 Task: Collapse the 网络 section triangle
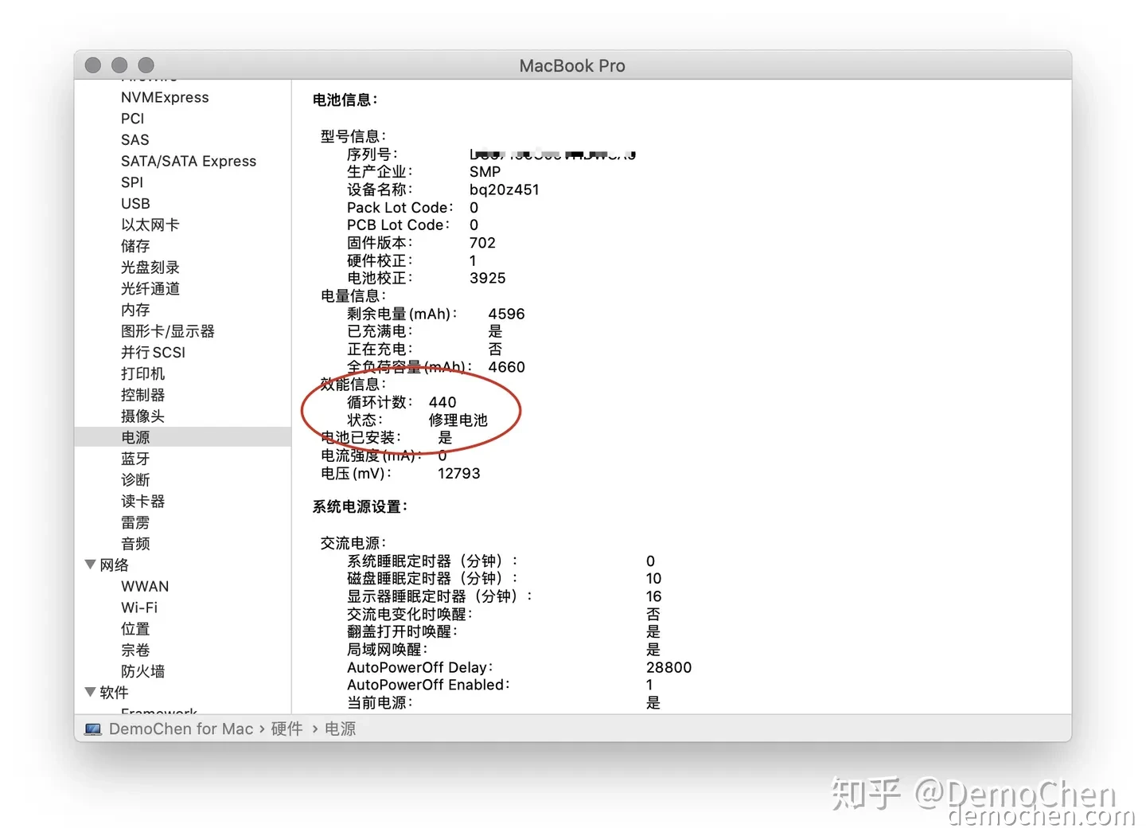point(90,565)
